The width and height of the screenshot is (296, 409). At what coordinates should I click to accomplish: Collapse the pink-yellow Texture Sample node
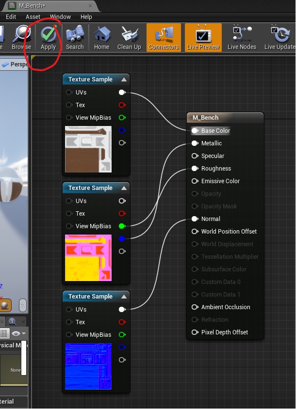point(124,188)
